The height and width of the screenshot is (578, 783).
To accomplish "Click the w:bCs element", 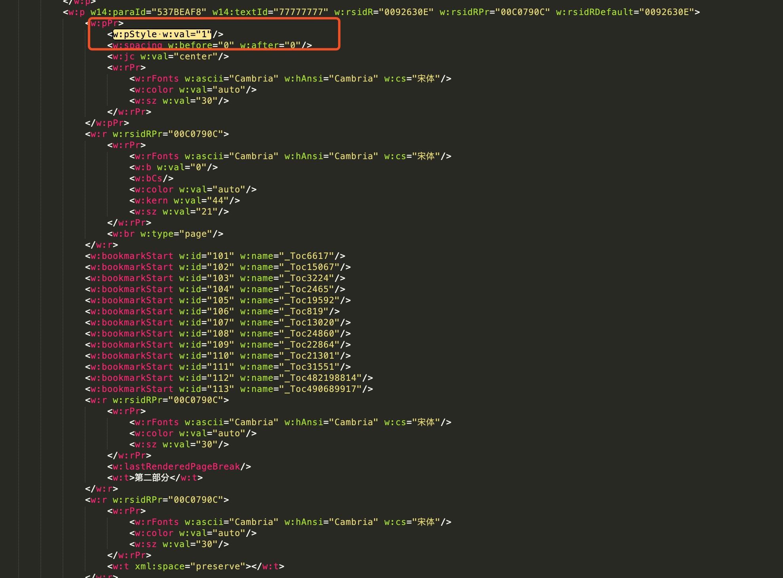I will (x=151, y=179).
